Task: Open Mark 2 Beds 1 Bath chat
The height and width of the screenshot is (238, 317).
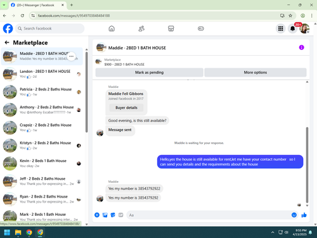Action: [x=42, y=216]
